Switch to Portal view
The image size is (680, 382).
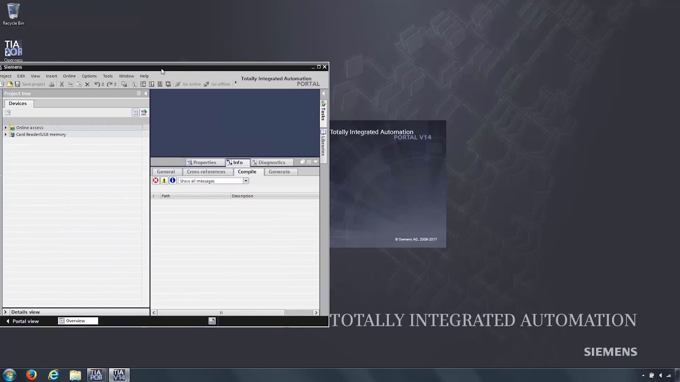tap(22, 322)
